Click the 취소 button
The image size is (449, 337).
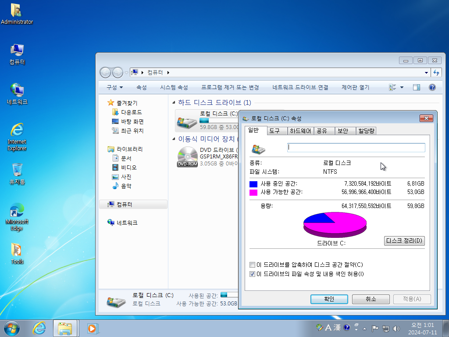point(371,299)
